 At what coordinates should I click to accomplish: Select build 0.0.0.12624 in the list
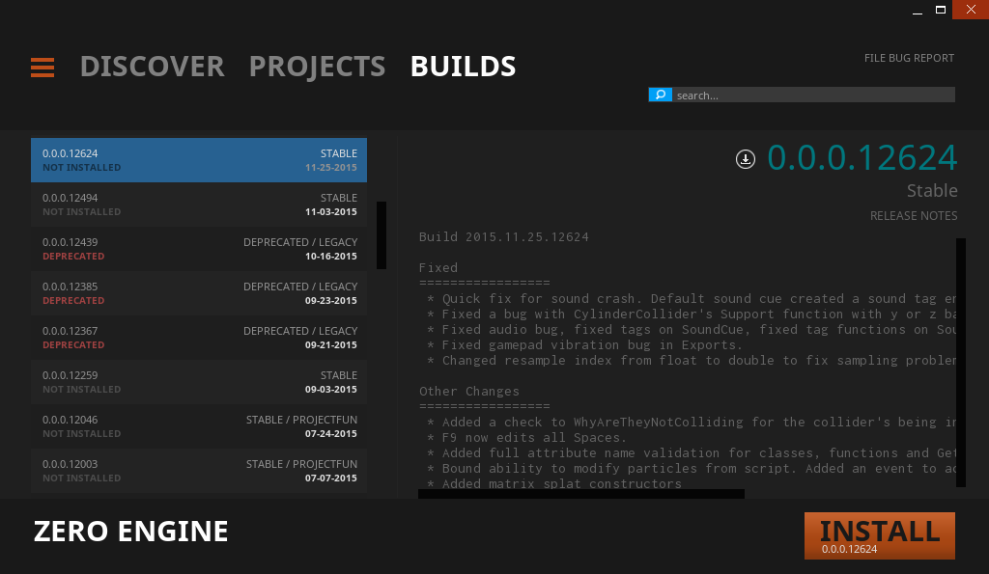(x=199, y=160)
